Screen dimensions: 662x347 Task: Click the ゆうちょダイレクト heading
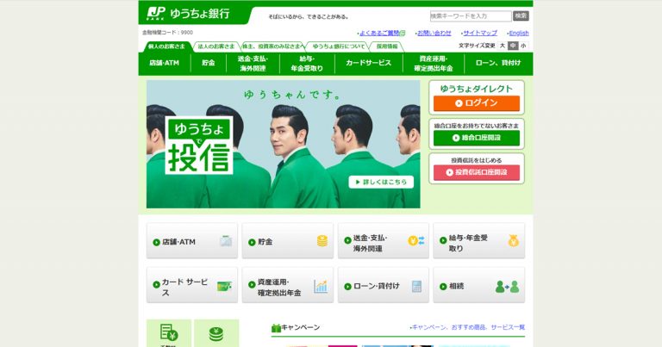(476, 89)
